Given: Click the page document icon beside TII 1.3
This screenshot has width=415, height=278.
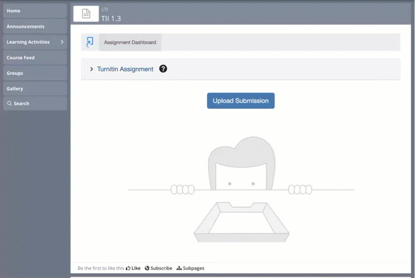Looking at the screenshot, I should (86, 13).
